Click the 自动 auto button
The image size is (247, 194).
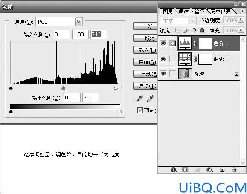click(145, 74)
